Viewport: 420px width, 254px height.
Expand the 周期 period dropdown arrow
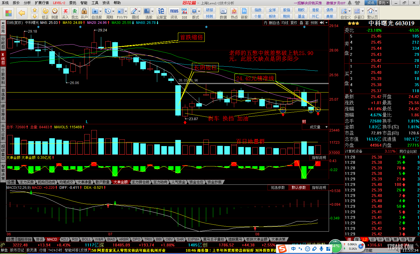(113, 11)
